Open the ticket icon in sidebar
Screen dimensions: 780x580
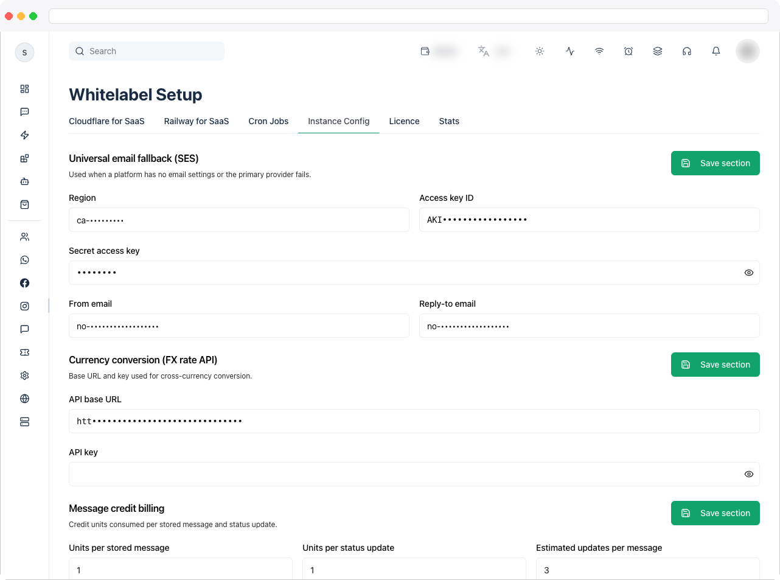point(24,352)
